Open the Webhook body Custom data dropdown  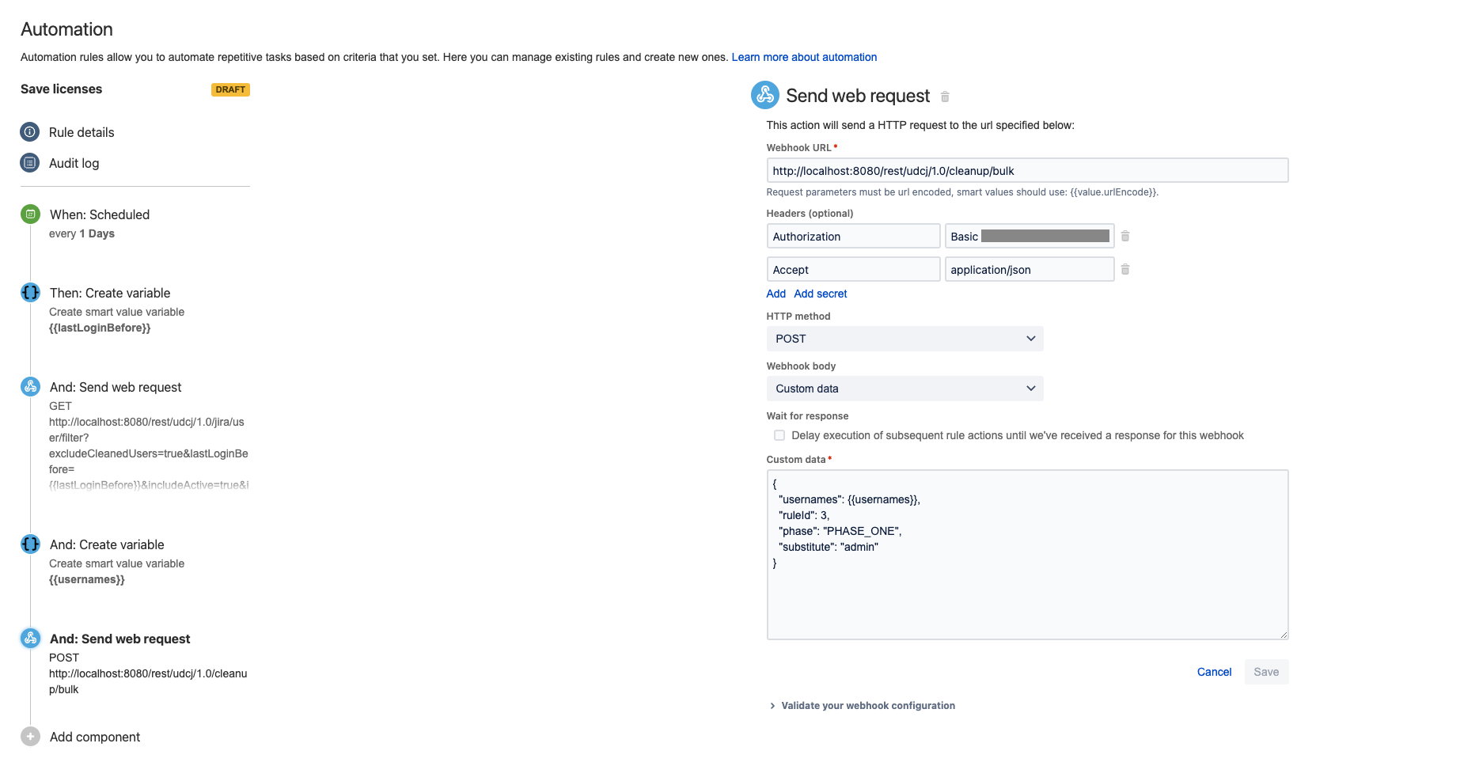(x=904, y=389)
